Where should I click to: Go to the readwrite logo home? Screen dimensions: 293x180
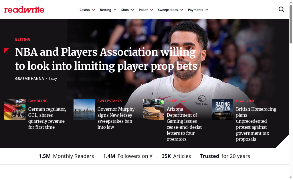point(24,9)
